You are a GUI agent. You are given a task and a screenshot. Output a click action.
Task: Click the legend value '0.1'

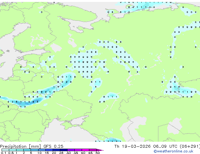click(x=3, y=153)
